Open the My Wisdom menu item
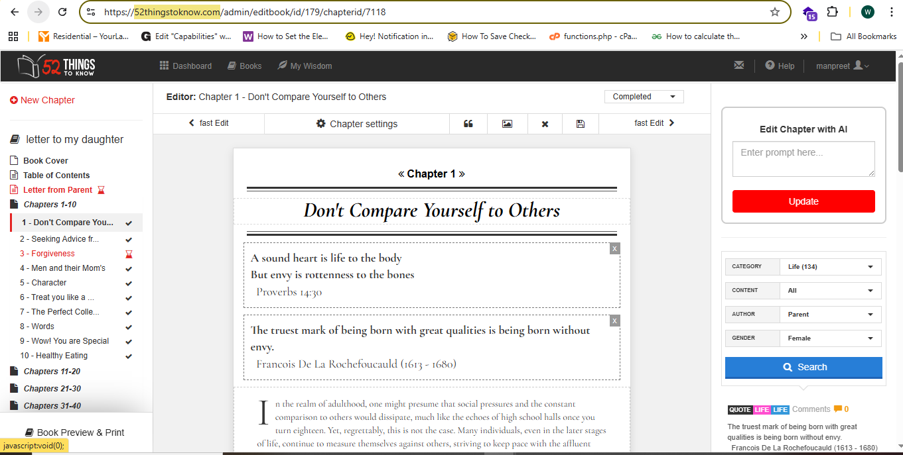The height and width of the screenshot is (455, 903). (305, 66)
